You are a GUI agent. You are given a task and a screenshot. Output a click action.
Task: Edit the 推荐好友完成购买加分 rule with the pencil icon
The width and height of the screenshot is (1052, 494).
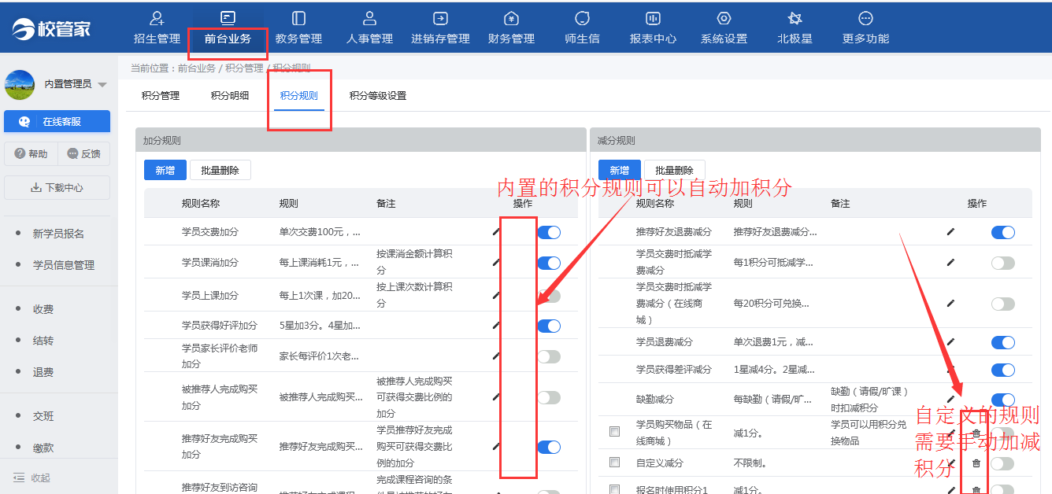point(496,446)
